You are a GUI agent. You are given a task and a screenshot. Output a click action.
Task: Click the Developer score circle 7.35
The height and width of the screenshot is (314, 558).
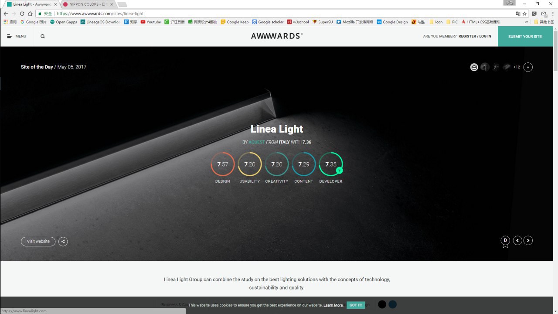[x=330, y=164]
